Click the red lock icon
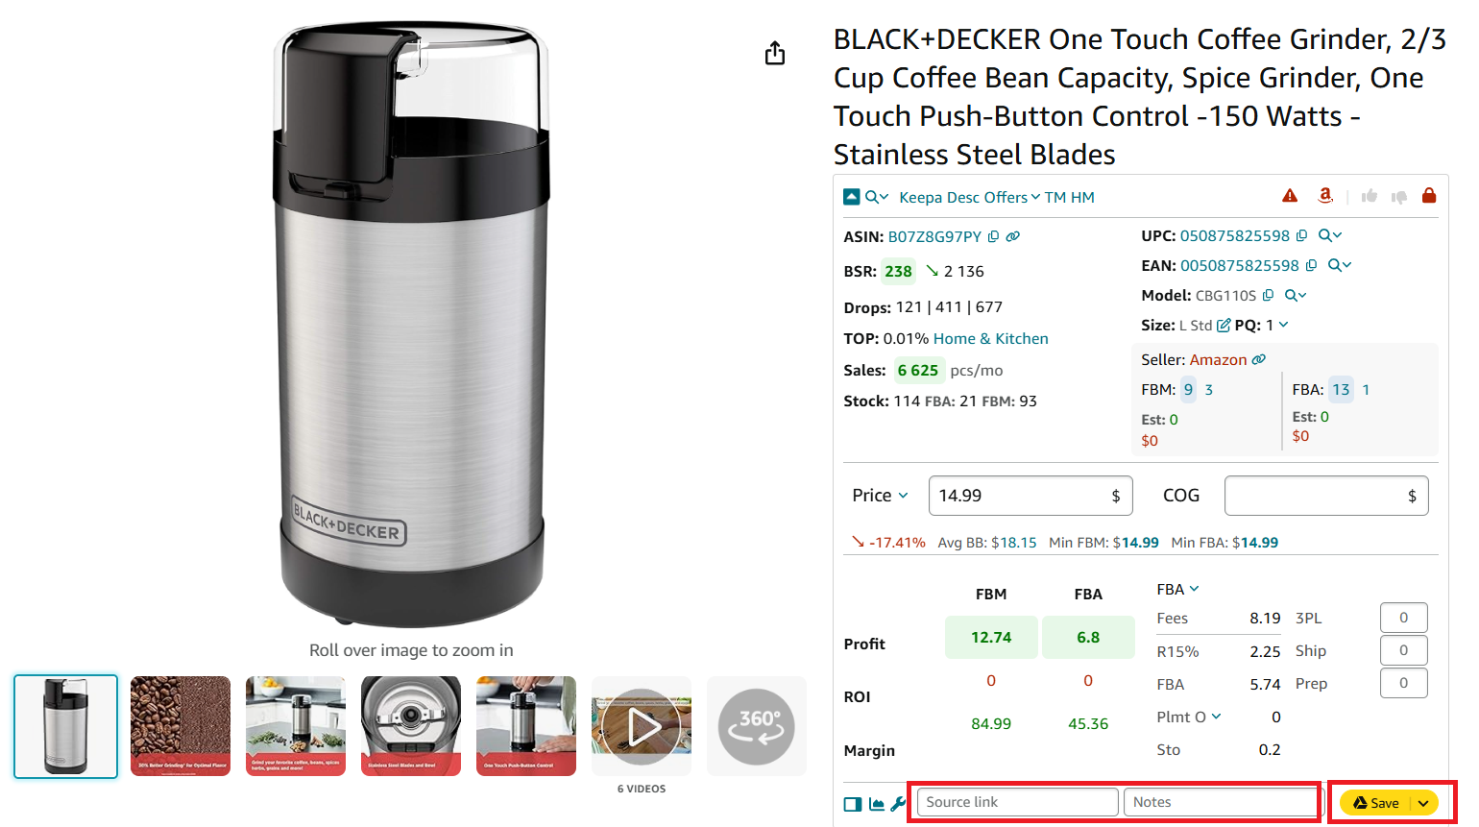This screenshot has height=827, width=1479. tap(1429, 195)
